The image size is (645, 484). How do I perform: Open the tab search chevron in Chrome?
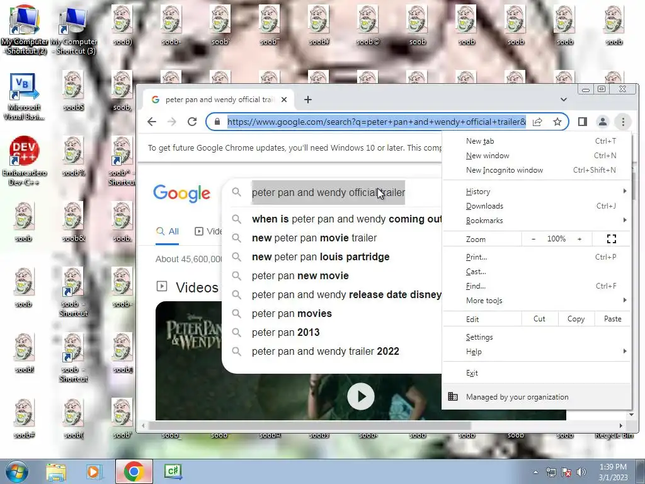tap(564, 100)
